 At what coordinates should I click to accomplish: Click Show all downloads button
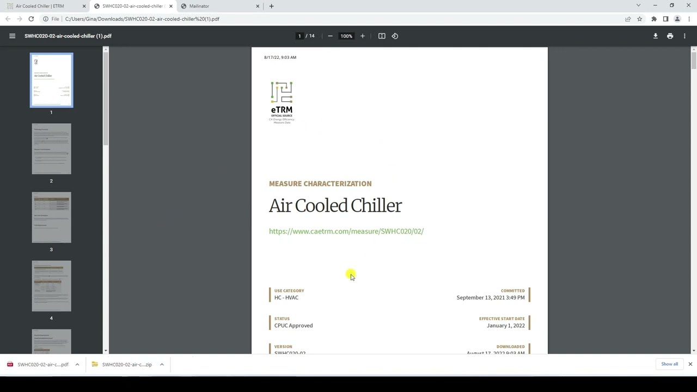point(669,364)
